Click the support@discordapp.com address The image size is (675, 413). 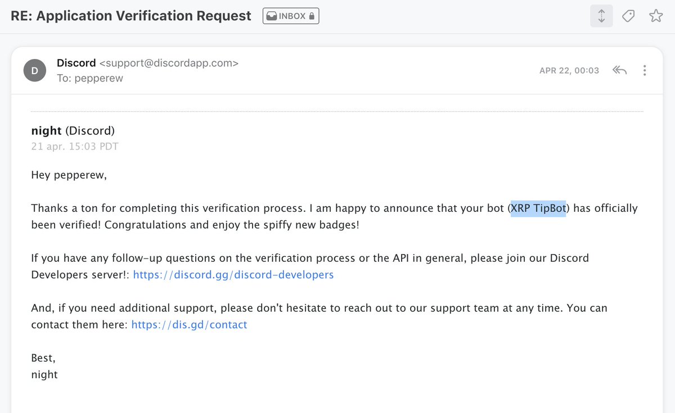coord(169,63)
